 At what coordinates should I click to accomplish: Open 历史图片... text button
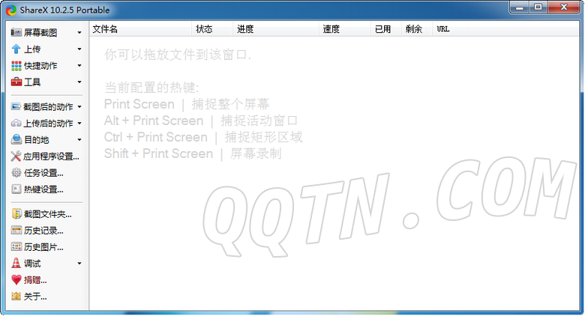tap(43, 247)
